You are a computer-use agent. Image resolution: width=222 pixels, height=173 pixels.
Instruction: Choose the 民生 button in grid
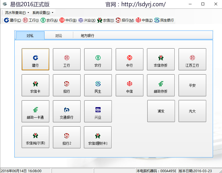98,85
